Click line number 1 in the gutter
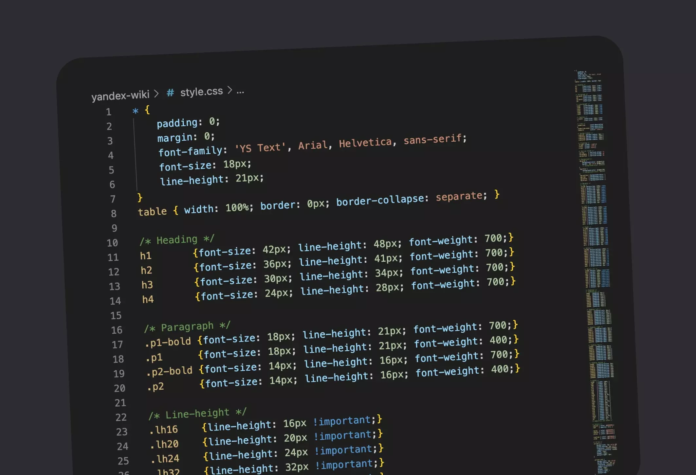 click(x=109, y=112)
